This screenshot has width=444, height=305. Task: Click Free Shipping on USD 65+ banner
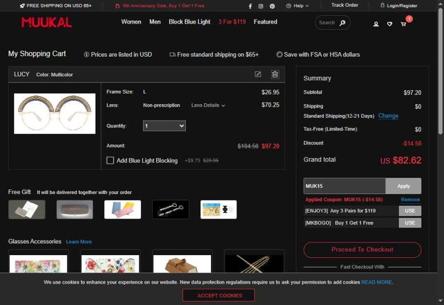click(x=55, y=6)
